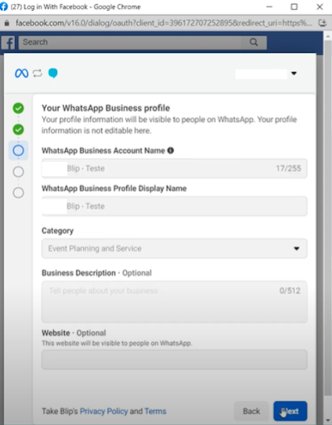332x425 pixels.
Task: Click the Business Description text area
Action: point(174,302)
